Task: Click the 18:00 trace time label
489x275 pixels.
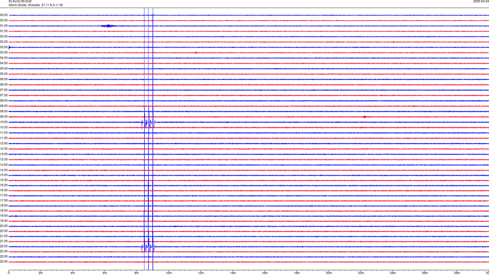Action: pos(4,206)
